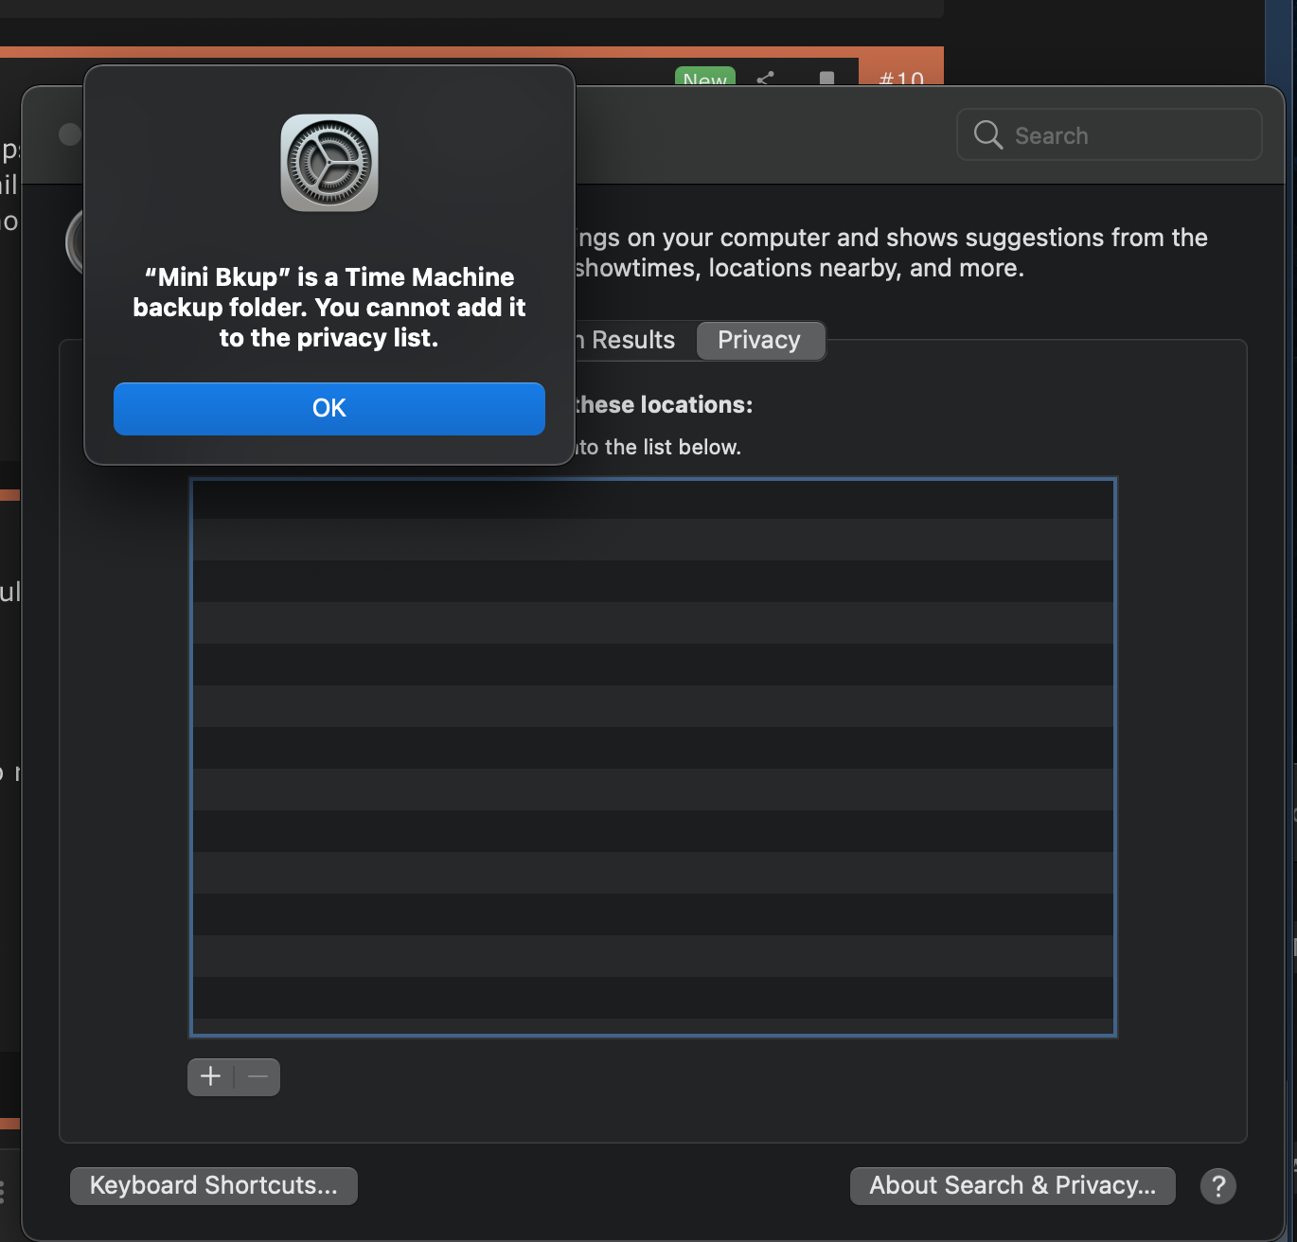Click the minus remove-location button
1297x1242 pixels.
[258, 1076]
